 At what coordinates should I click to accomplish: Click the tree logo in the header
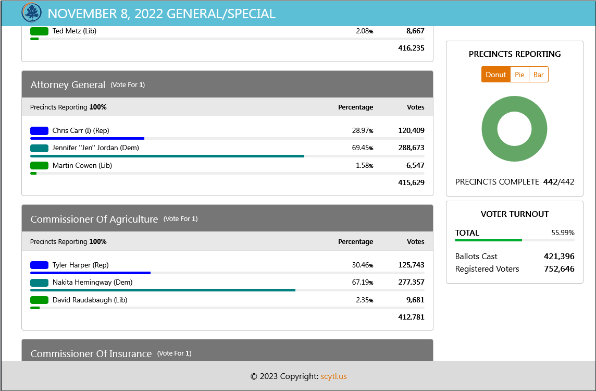32,13
